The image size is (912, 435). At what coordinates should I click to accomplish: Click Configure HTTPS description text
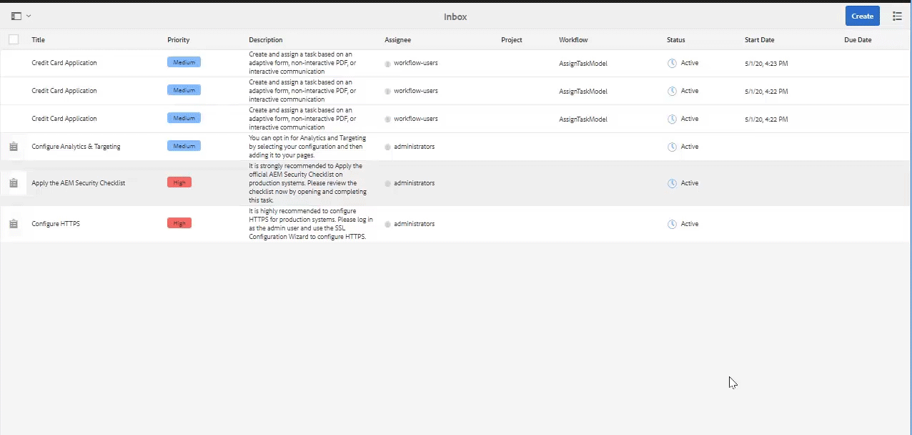[311, 224]
